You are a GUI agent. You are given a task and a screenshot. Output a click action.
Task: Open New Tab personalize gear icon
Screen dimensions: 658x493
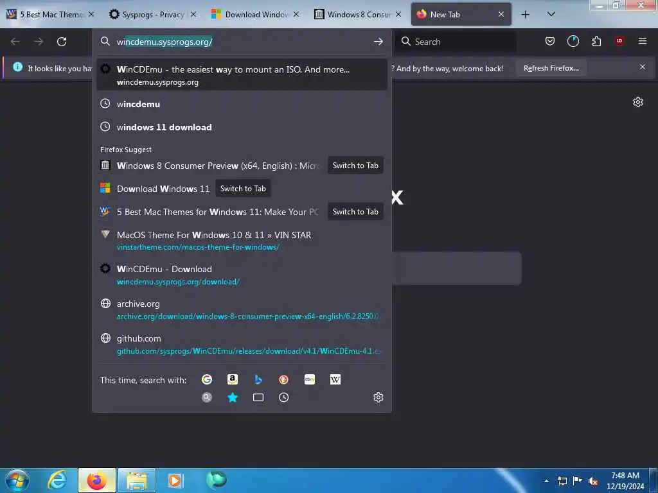click(x=638, y=102)
